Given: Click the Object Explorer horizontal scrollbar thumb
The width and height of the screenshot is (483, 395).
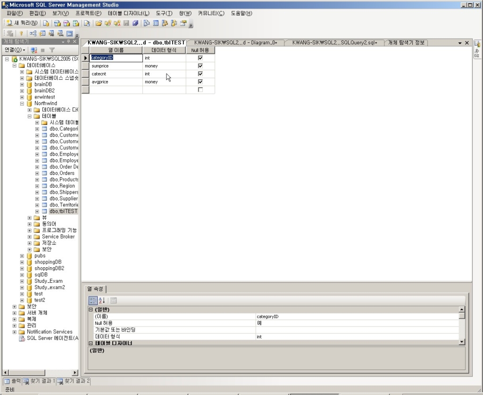Looking at the screenshot, I should [x=26, y=372].
